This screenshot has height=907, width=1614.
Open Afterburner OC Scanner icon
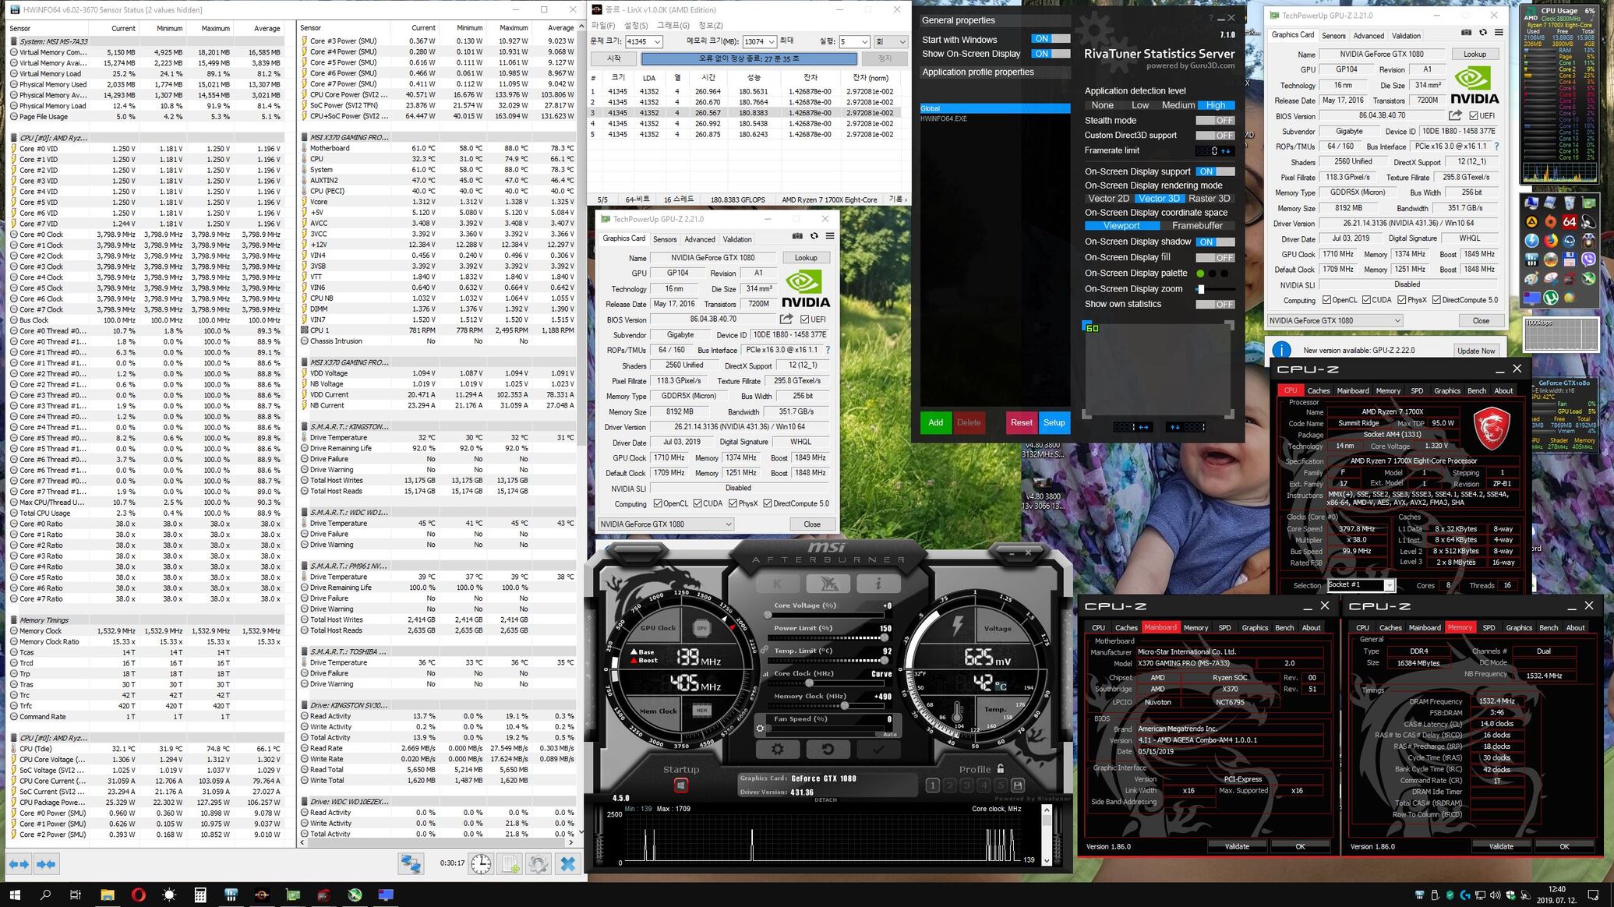pyautogui.click(x=827, y=584)
